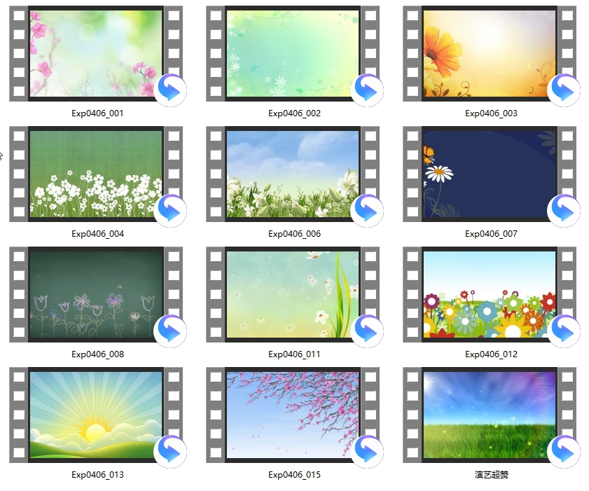Image resolution: width=589 pixels, height=491 pixels.
Task: Click the file name Exp0406_015
Action: click(x=294, y=475)
